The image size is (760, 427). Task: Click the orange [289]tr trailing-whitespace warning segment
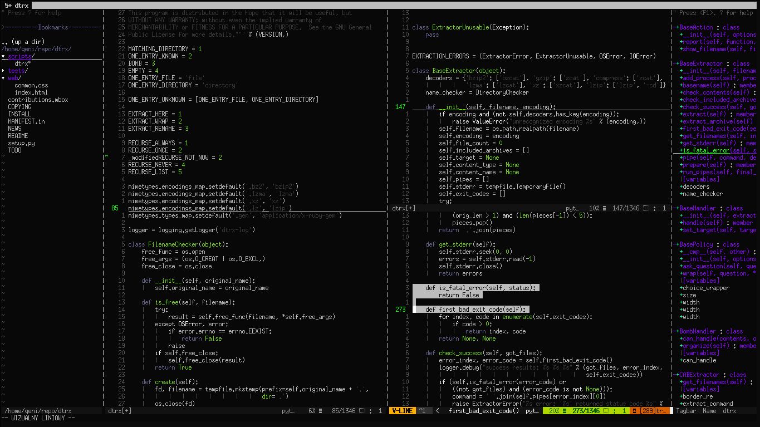coord(649,410)
